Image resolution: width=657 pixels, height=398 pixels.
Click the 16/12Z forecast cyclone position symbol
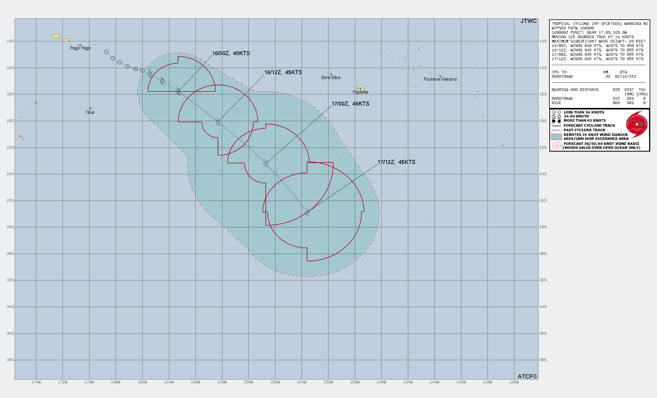218,122
